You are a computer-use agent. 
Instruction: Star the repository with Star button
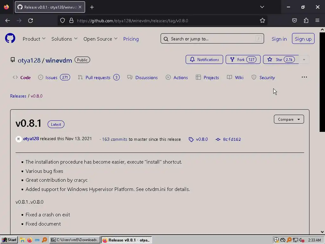click(x=281, y=59)
